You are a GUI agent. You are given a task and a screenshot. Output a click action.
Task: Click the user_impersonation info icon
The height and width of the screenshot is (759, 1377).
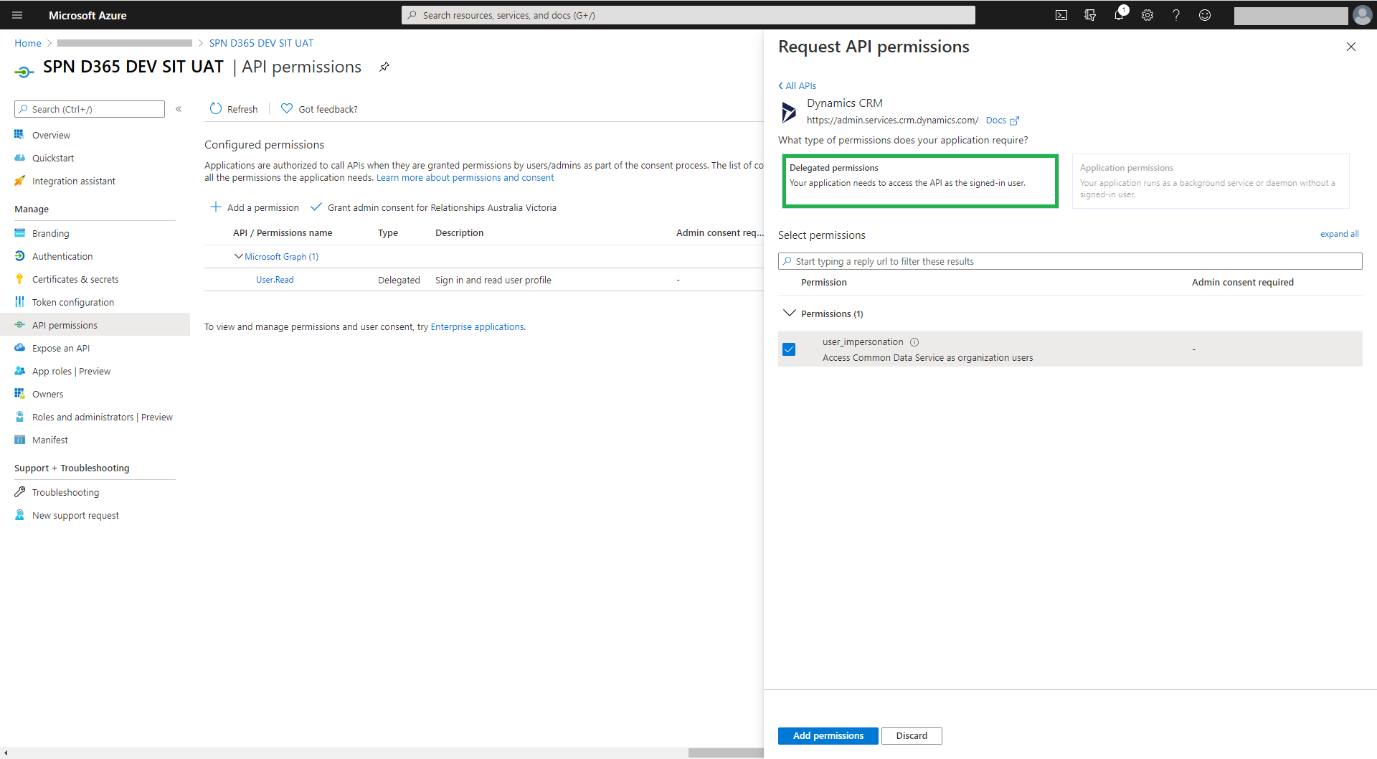(x=914, y=342)
